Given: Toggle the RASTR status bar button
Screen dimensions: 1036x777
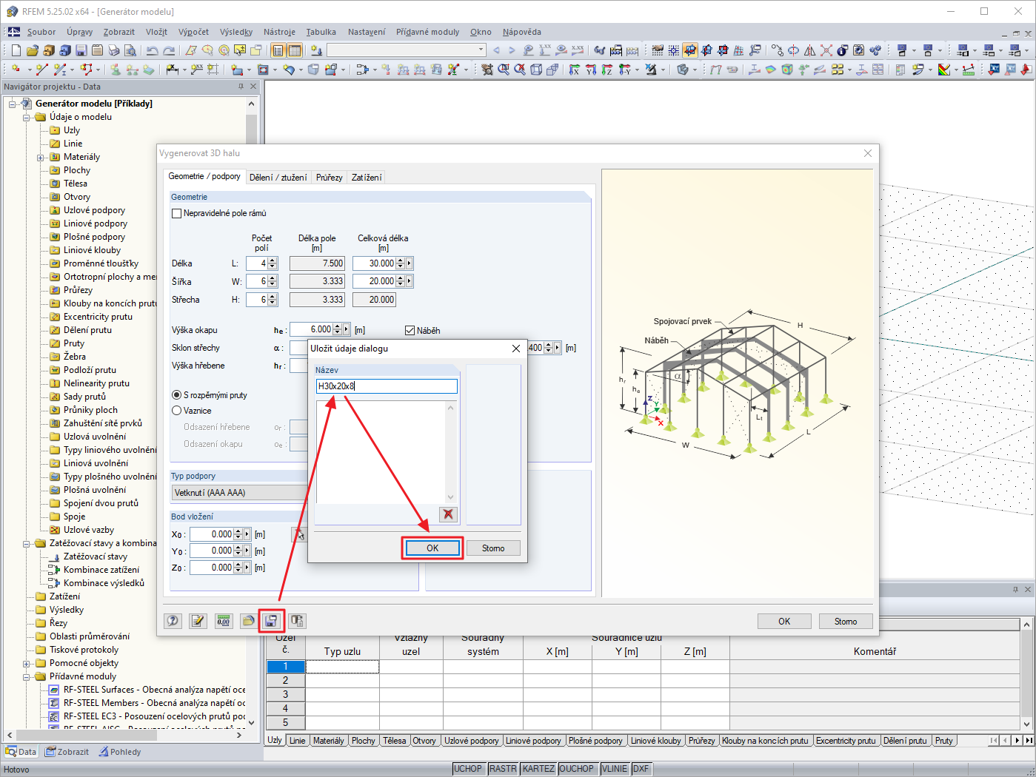Looking at the screenshot, I should [x=503, y=769].
